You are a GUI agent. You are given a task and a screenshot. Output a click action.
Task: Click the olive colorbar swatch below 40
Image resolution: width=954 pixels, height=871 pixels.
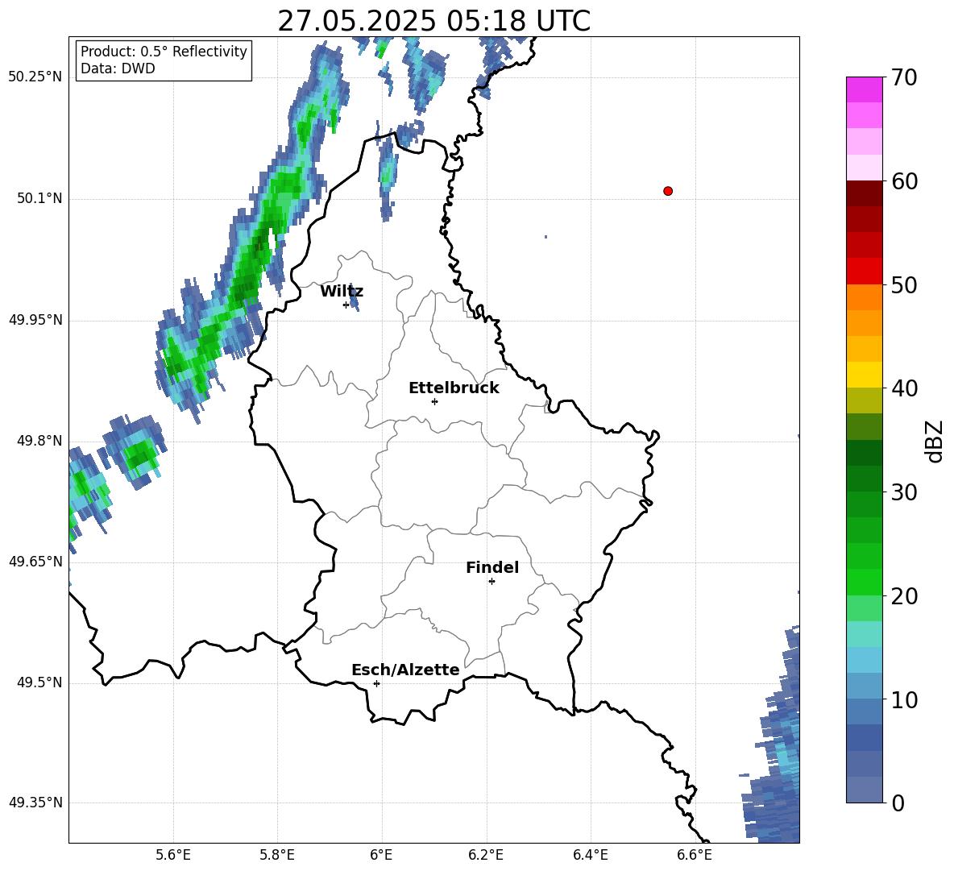coord(864,400)
